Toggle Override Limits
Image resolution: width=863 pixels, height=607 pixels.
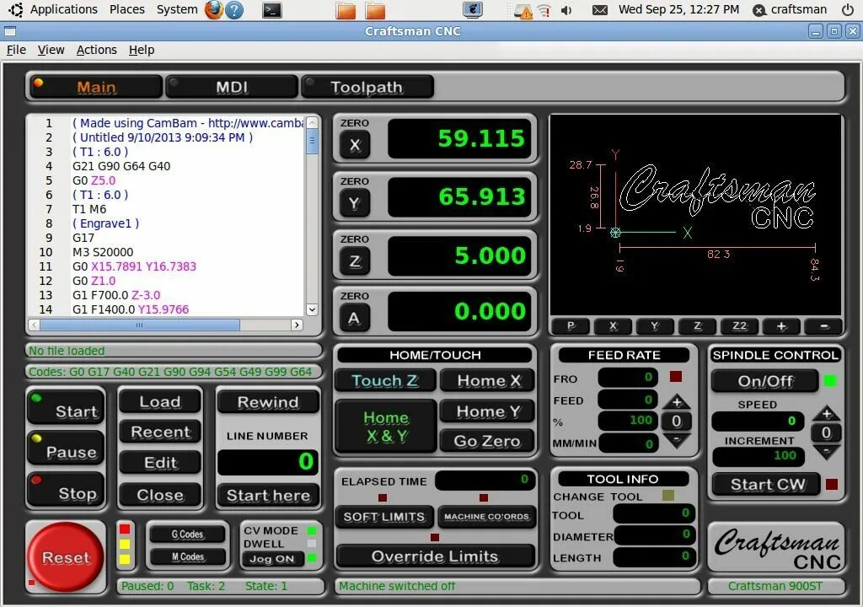(435, 556)
